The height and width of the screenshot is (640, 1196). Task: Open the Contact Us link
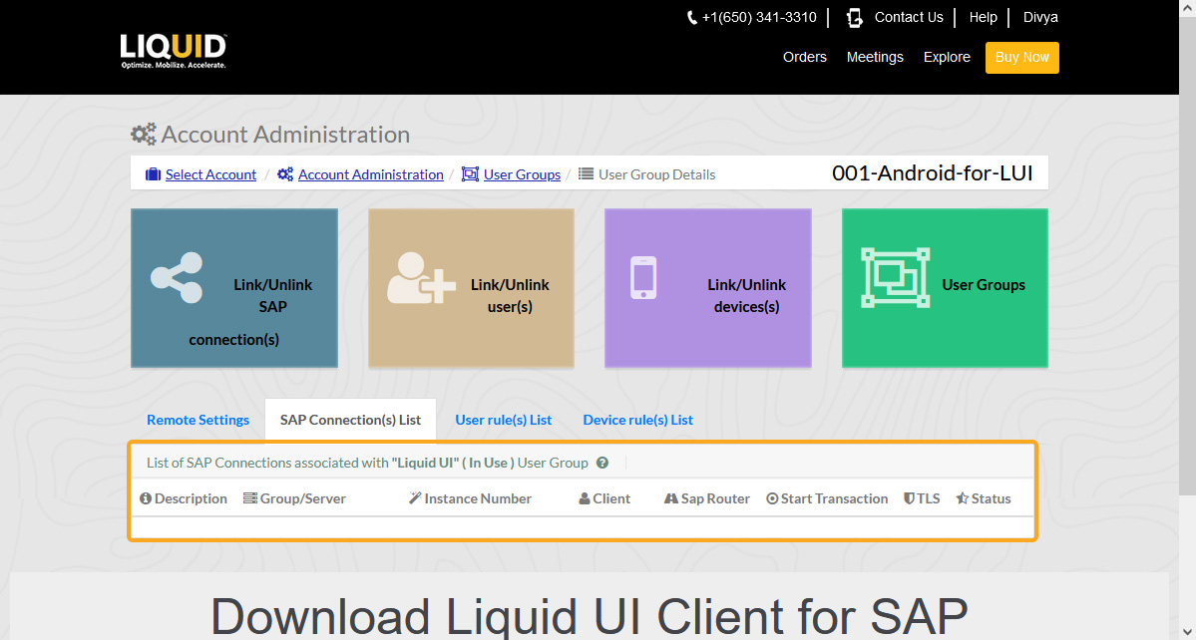909,18
